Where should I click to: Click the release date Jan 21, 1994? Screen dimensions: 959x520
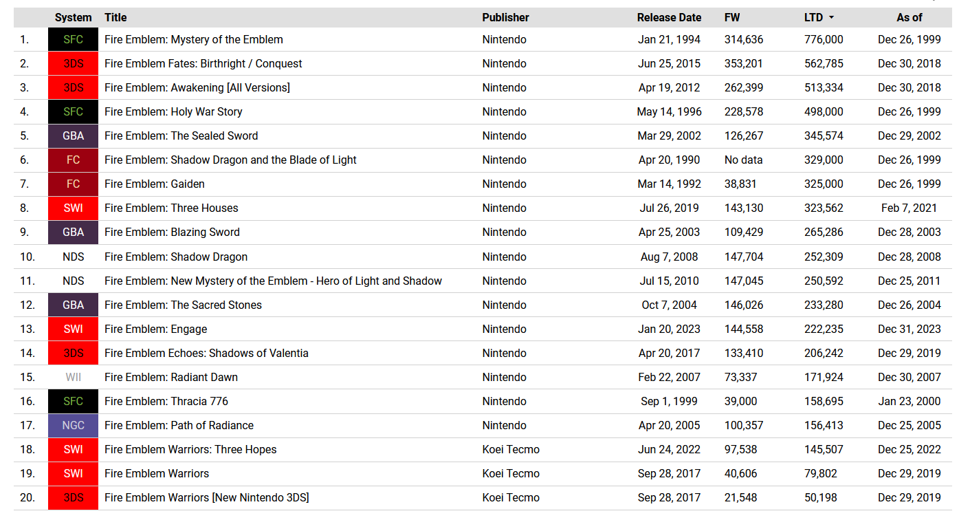(x=669, y=40)
